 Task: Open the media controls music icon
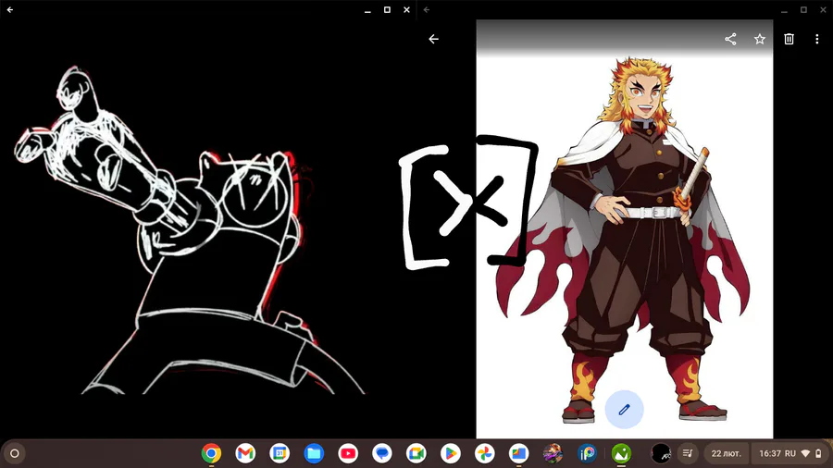(x=688, y=453)
